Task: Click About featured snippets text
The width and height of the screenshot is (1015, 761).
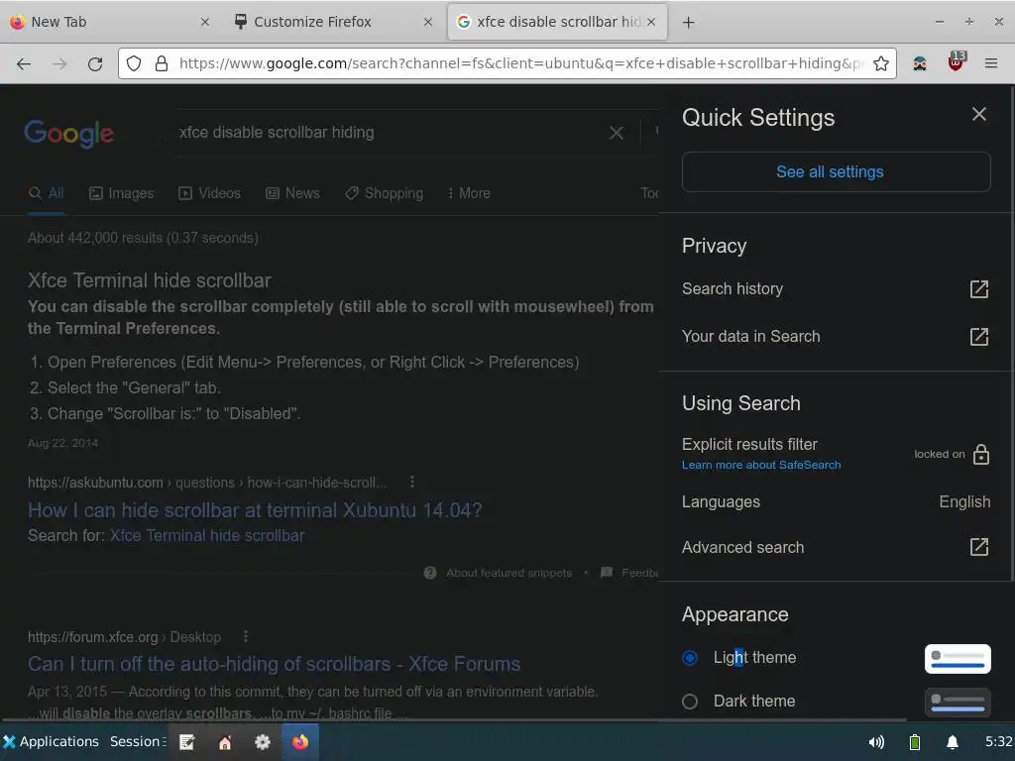Action: click(508, 573)
